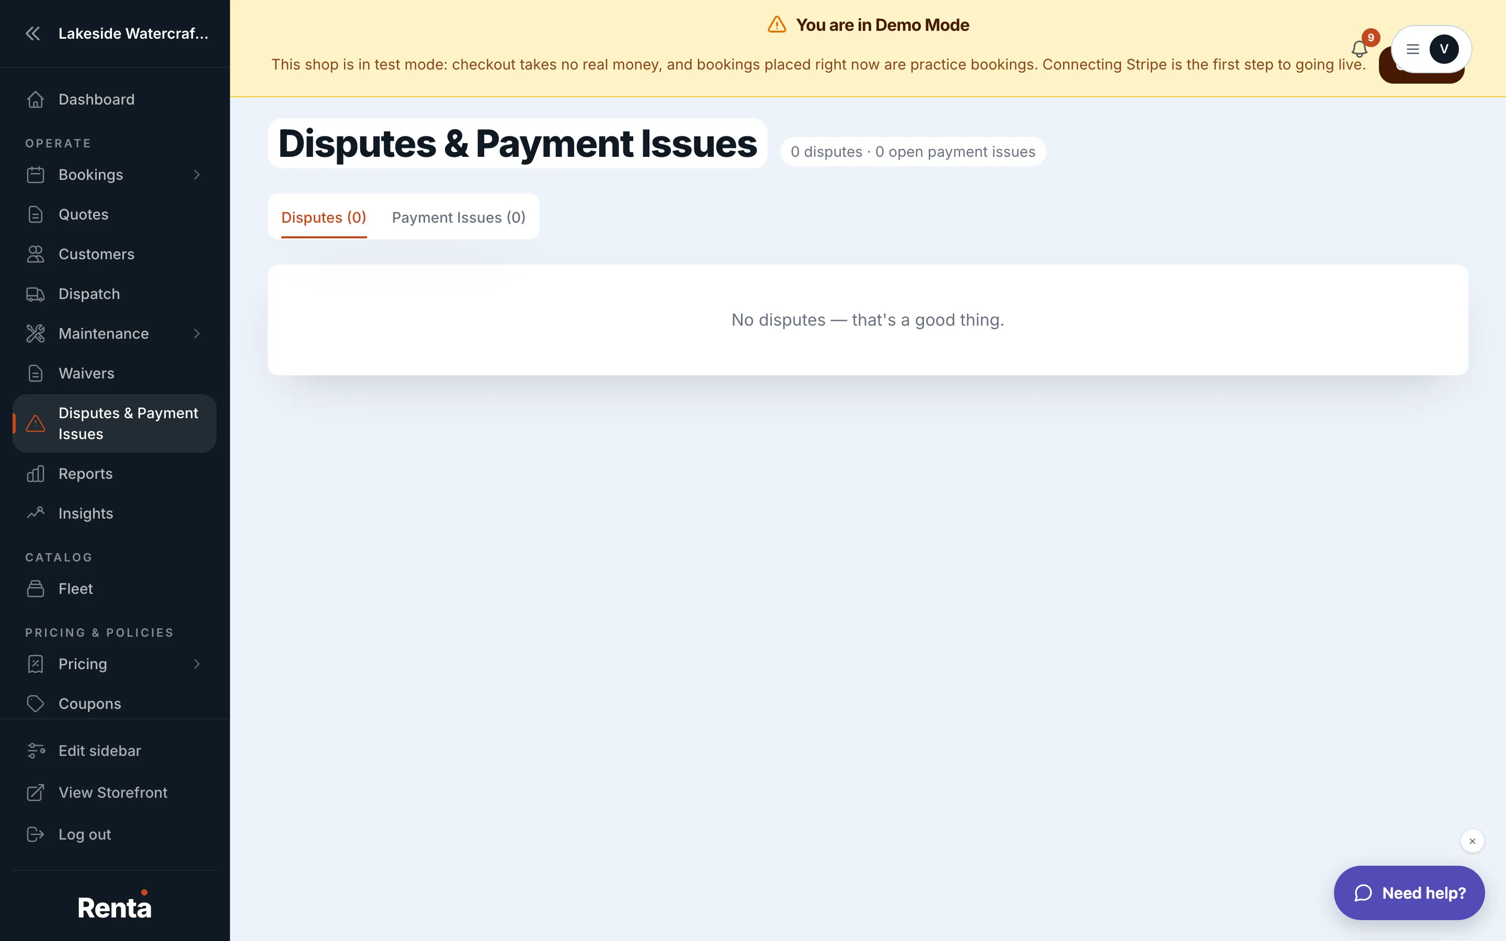Expand the Pricing submenu chevron
The image size is (1506, 941).
point(197,664)
